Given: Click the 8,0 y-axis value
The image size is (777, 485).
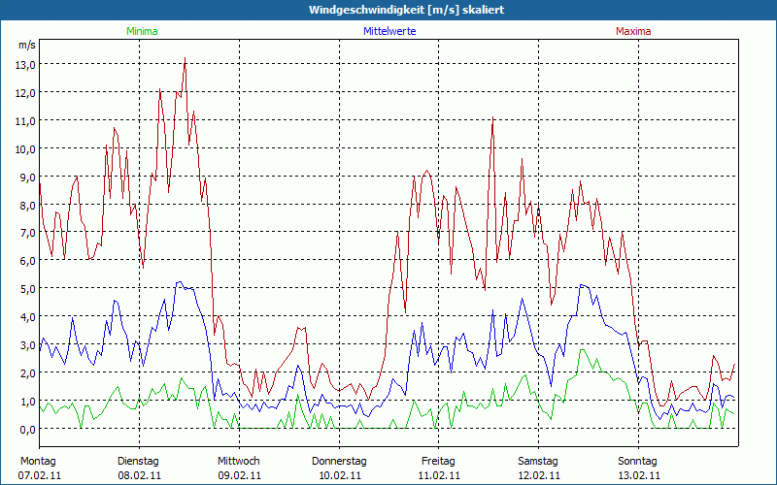Looking at the screenshot, I should pos(27,205).
